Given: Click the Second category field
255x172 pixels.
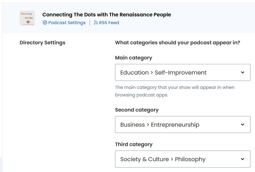Looking at the screenshot, I should point(177,124).
